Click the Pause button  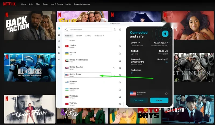tap(159, 100)
